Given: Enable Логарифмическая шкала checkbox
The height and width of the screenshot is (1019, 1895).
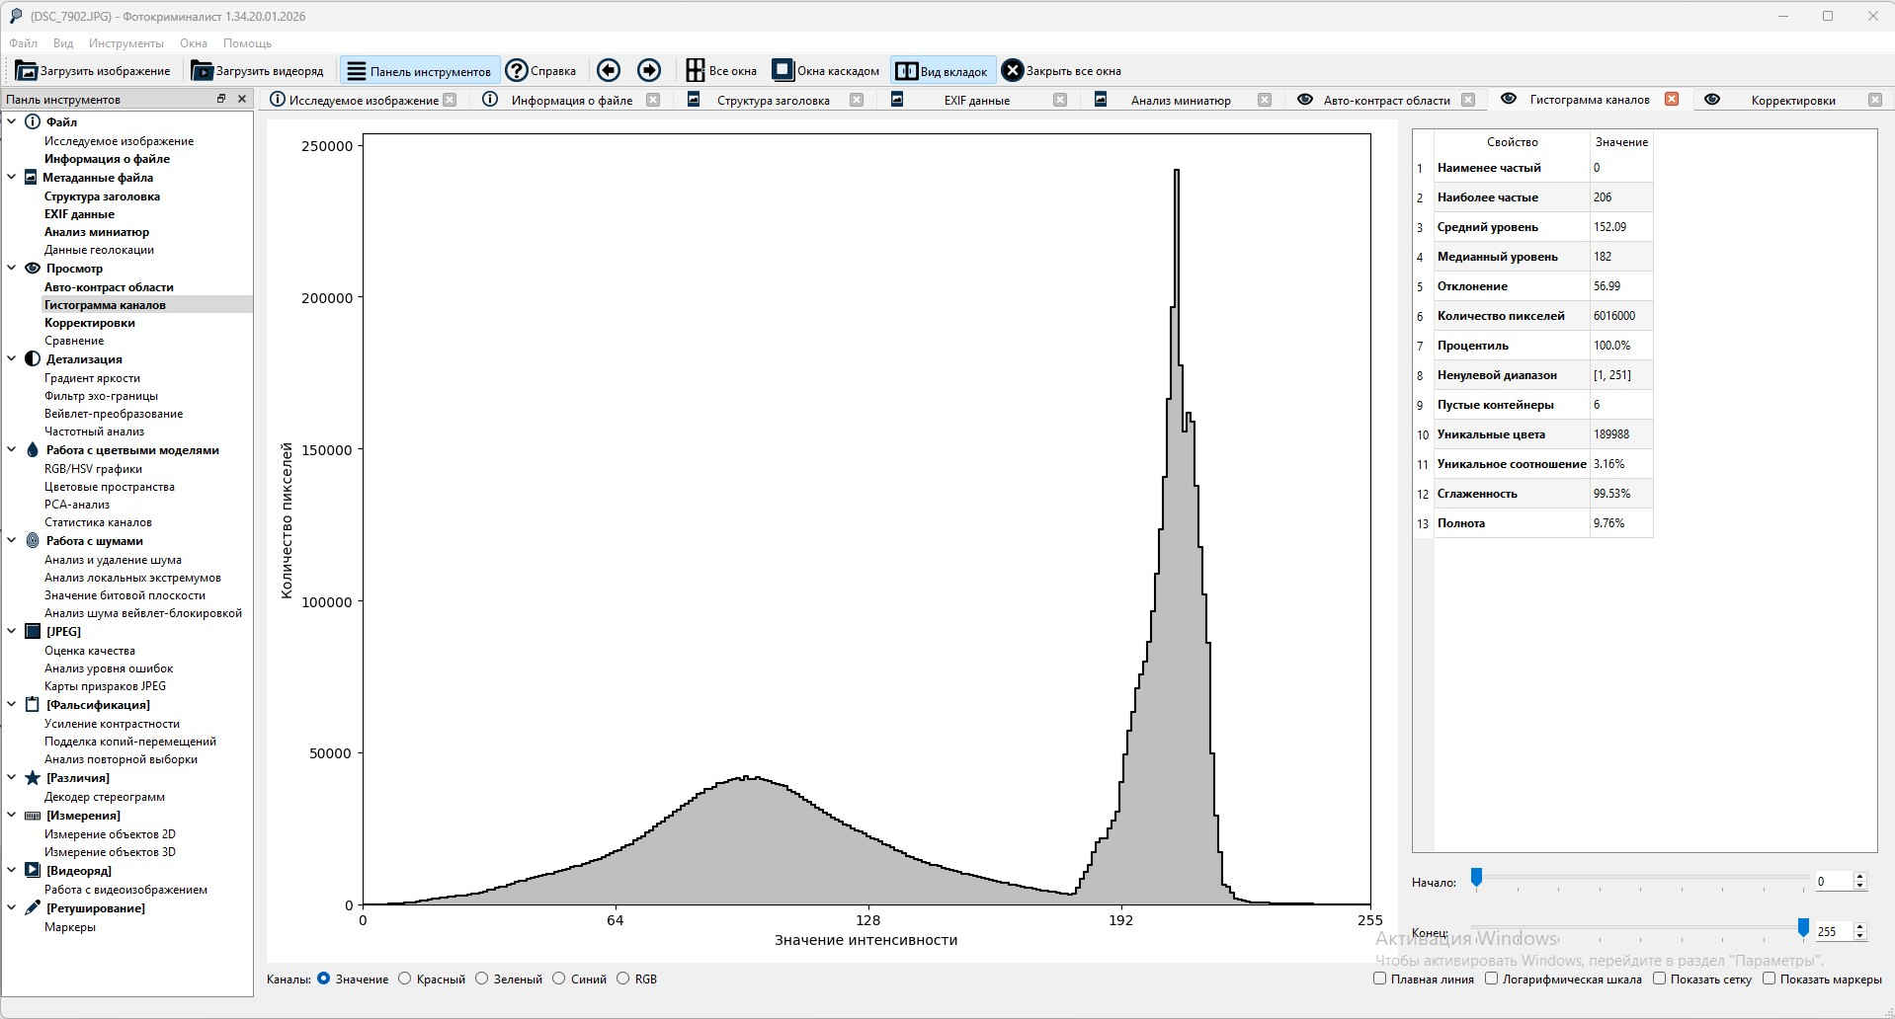Looking at the screenshot, I should pyautogui.click(x=1492, y=979).
